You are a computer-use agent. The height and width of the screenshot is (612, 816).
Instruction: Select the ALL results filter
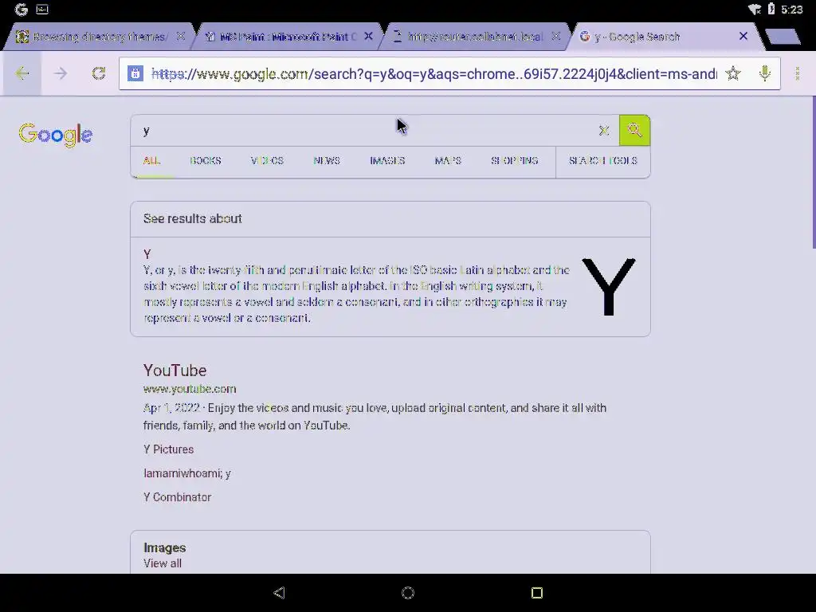click(x=151, y=160)
